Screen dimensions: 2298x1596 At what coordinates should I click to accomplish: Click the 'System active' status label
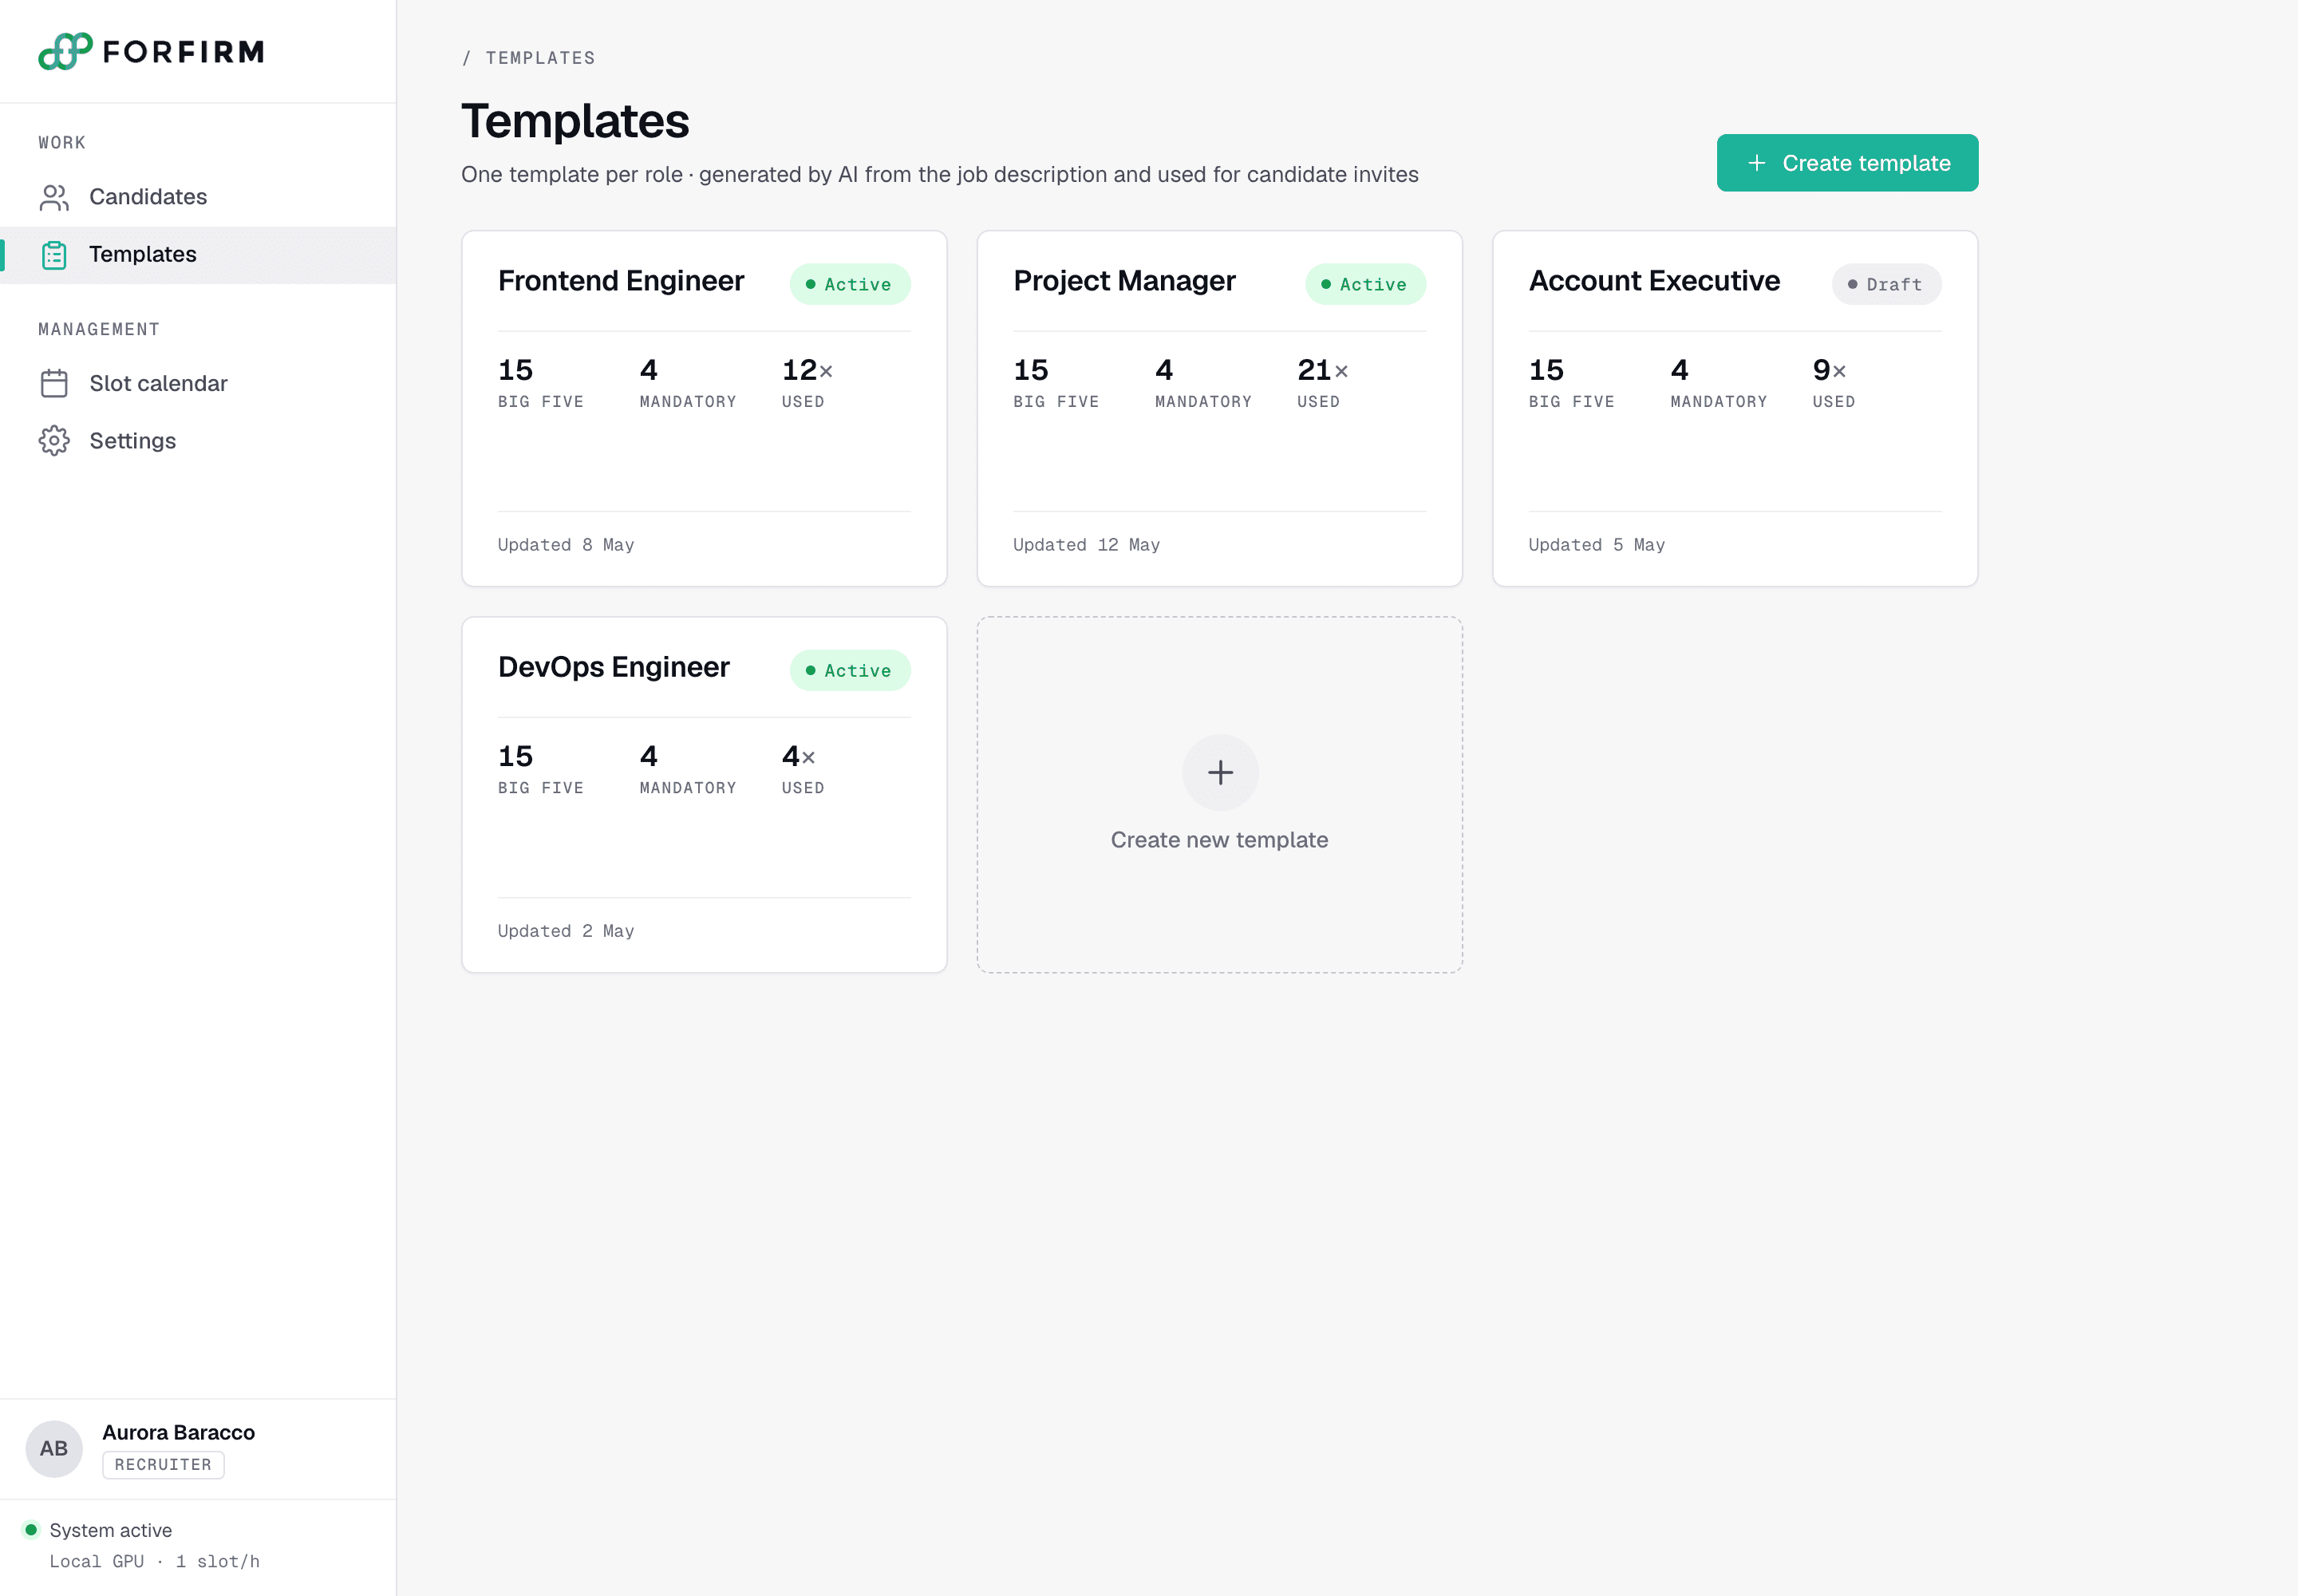(x=111, y=1530)
